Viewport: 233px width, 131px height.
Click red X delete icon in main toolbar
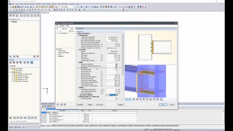[x=127, y=7]
